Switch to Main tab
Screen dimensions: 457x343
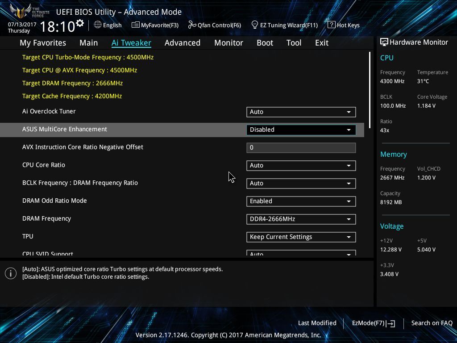coord(89,43)
